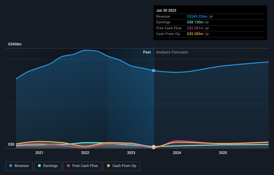Screen dimensions: 274x175
Task: Click the 'Analysts Forecasts' label
Action: 172,52
